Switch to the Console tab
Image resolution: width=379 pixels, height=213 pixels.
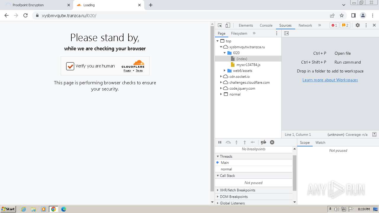pos(266,25)
